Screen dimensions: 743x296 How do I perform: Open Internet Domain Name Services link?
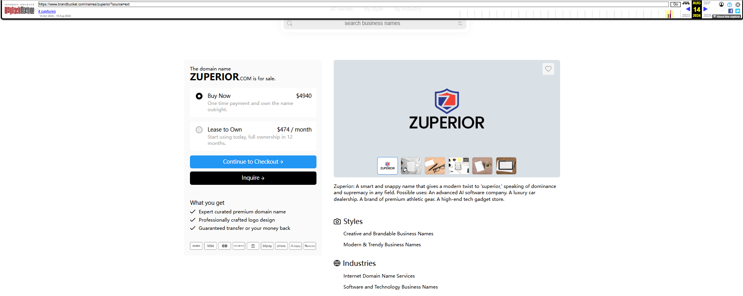379,276
